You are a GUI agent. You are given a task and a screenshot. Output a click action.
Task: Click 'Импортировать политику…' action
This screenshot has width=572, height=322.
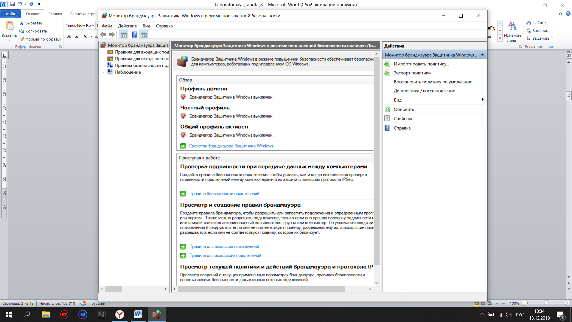[421, 64]
